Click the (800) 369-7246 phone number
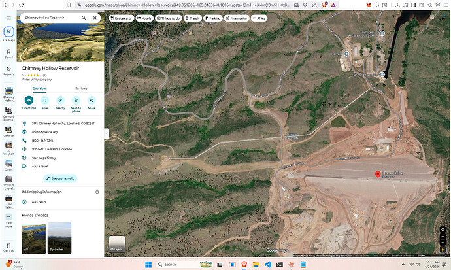This screenshot has width=451, height=270. pyautogui.click(x=42, y=141)
